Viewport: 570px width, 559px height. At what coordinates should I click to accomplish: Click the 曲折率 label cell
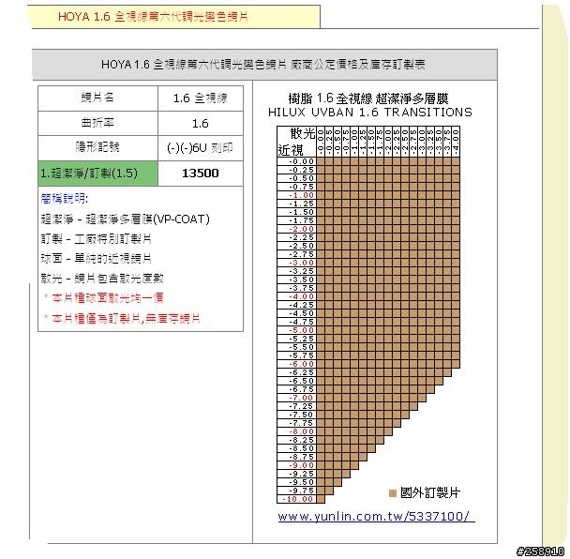(x=98, y=123)
